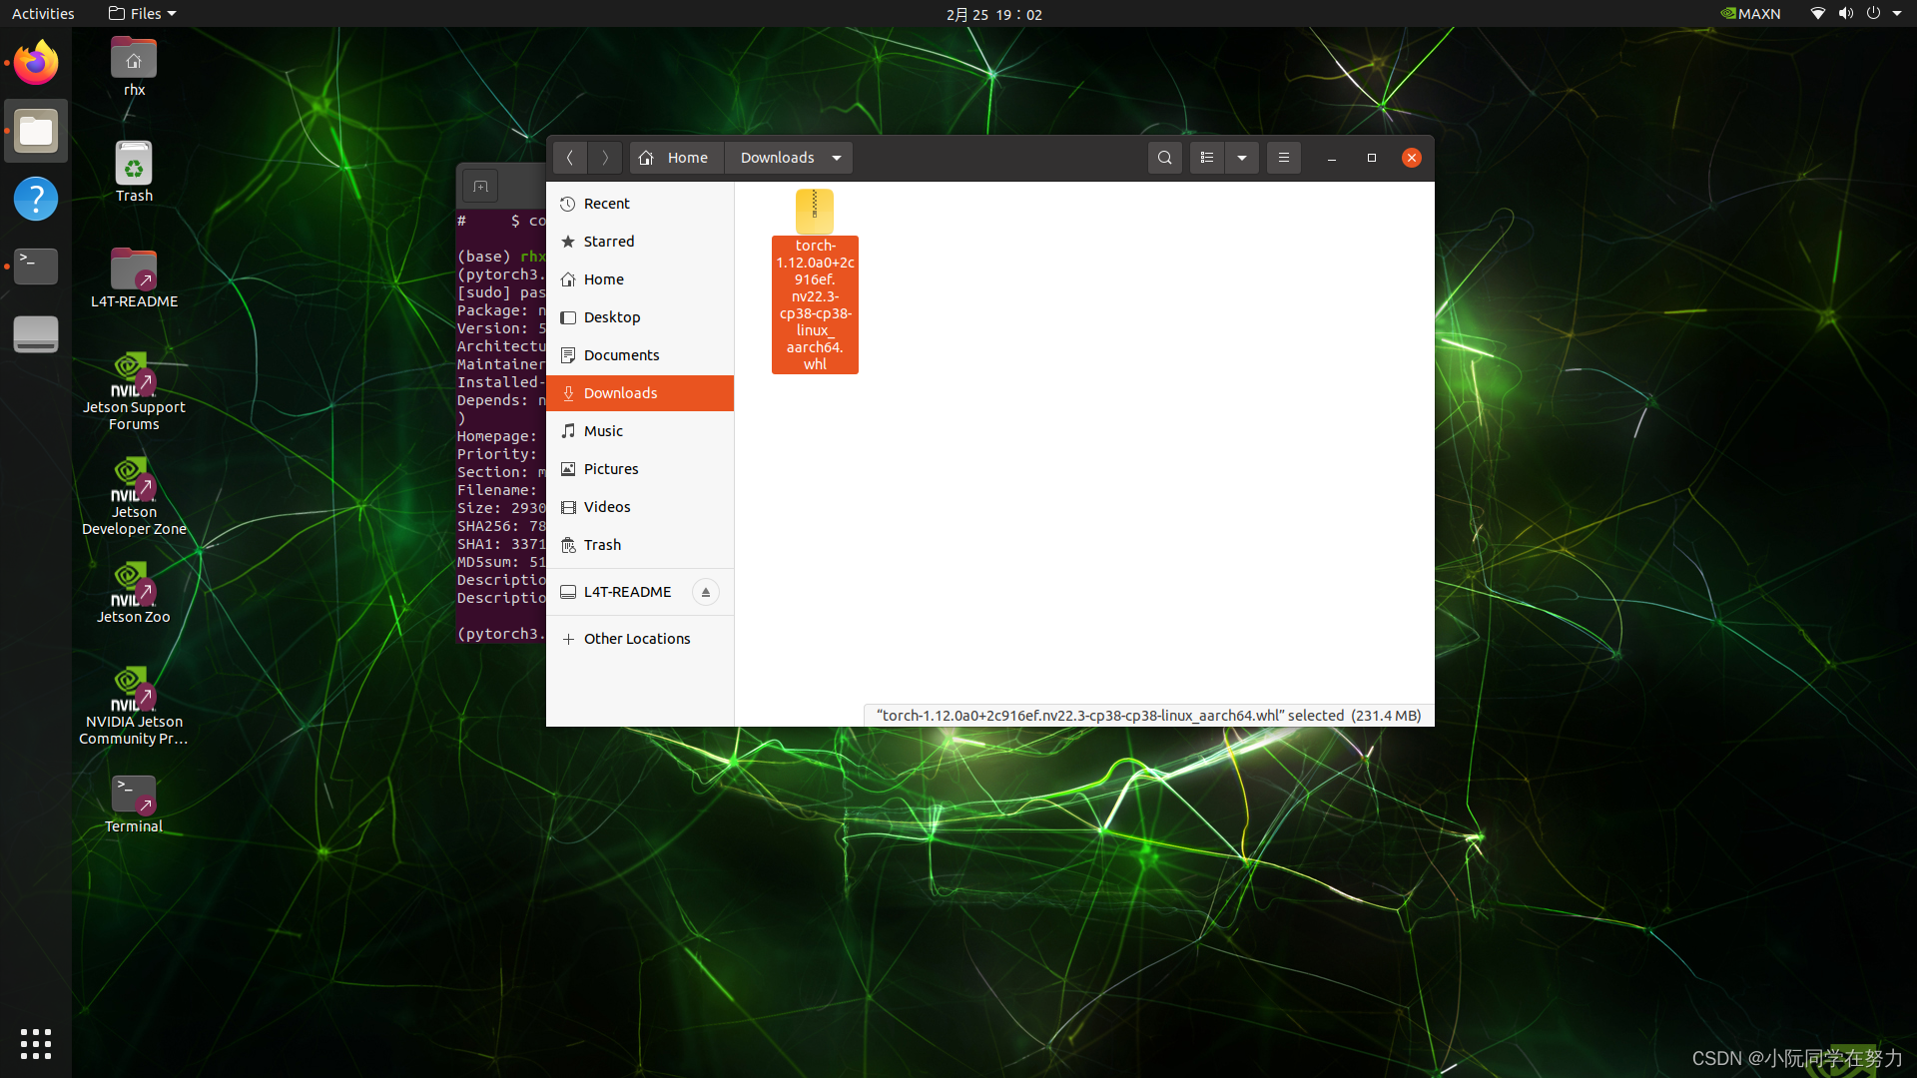Open Starred in the sidebar
1917x1078 pixels.
click(x=640, y=242)
